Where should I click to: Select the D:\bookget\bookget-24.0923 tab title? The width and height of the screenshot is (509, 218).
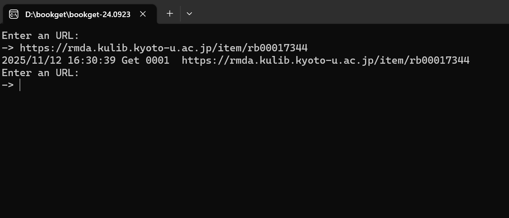click(x=78, y=14)
